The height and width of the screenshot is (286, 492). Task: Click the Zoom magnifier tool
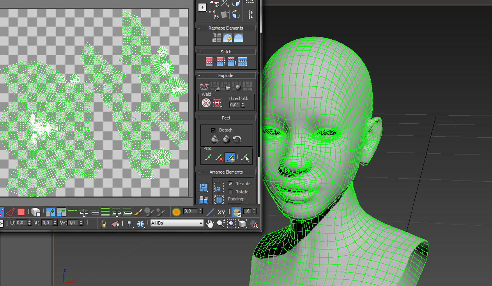tap(221, 224)
